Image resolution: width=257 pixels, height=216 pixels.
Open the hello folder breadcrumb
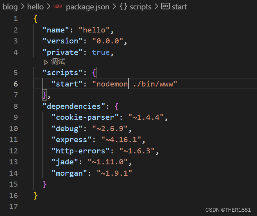point(35,7)
